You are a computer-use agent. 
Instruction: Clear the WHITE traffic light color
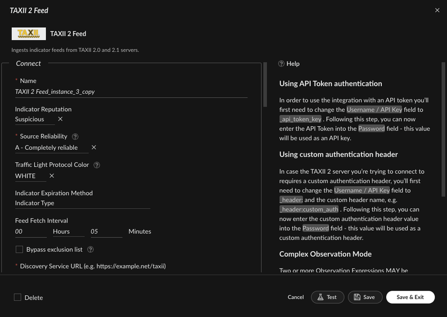point(52,176)
